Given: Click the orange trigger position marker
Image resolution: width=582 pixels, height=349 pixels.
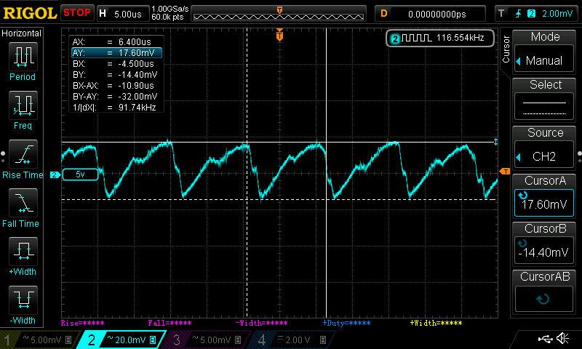Looking at the screenshot, I should coord(280,35).
